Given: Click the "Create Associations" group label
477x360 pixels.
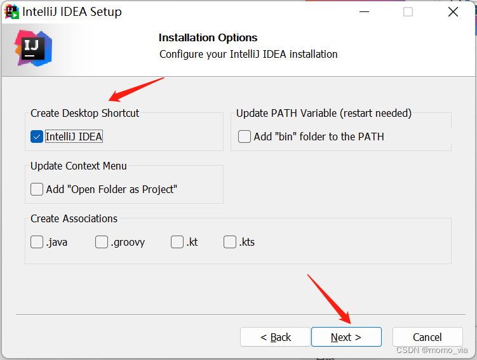Looking at the screenshot, I should [x=74, y=218].
